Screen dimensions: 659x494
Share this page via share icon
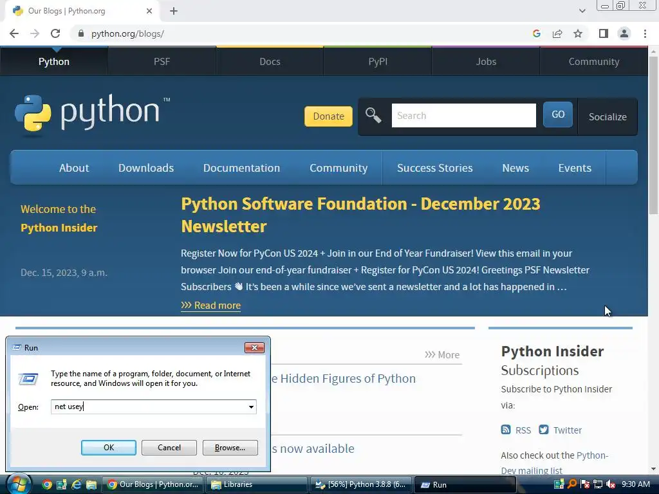click(557, 33)
